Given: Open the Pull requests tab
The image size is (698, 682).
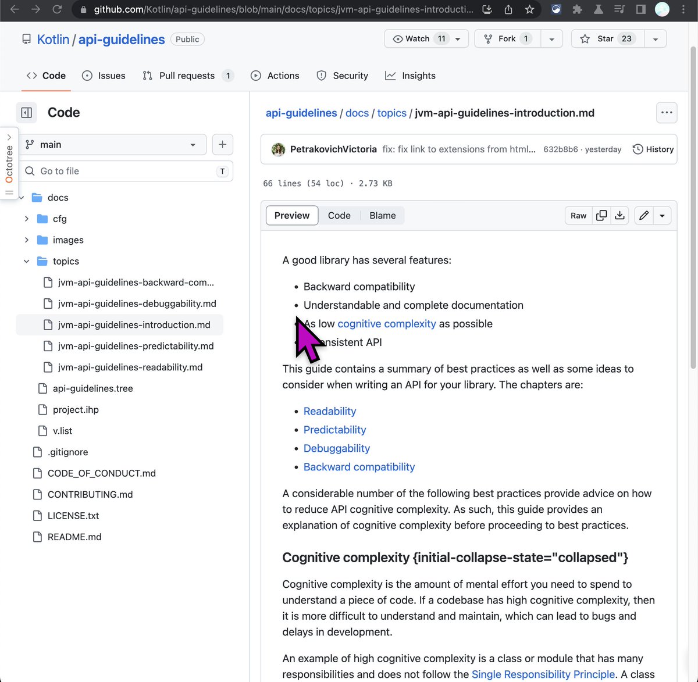Looking at the screenshot, I should [188, 76].
